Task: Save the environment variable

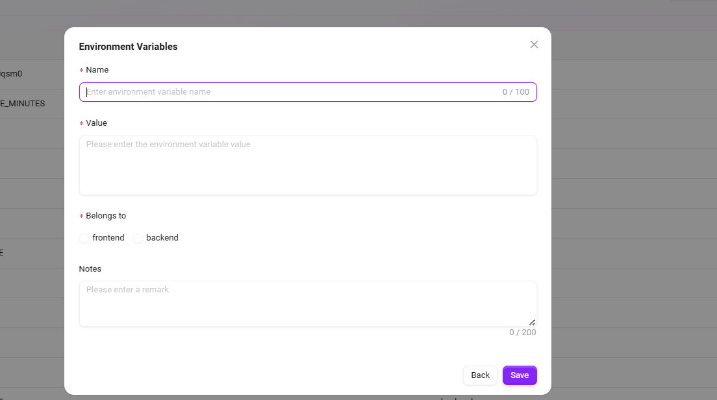Action: (x=519, y=375)
